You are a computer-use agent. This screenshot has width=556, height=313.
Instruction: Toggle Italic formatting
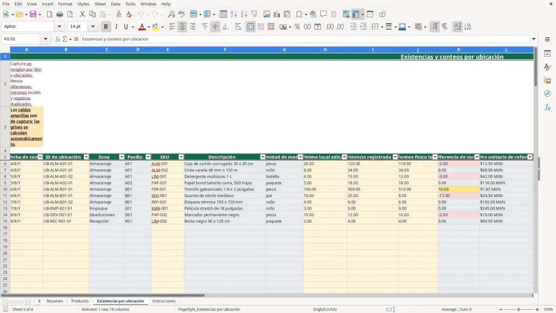point(116,27)
